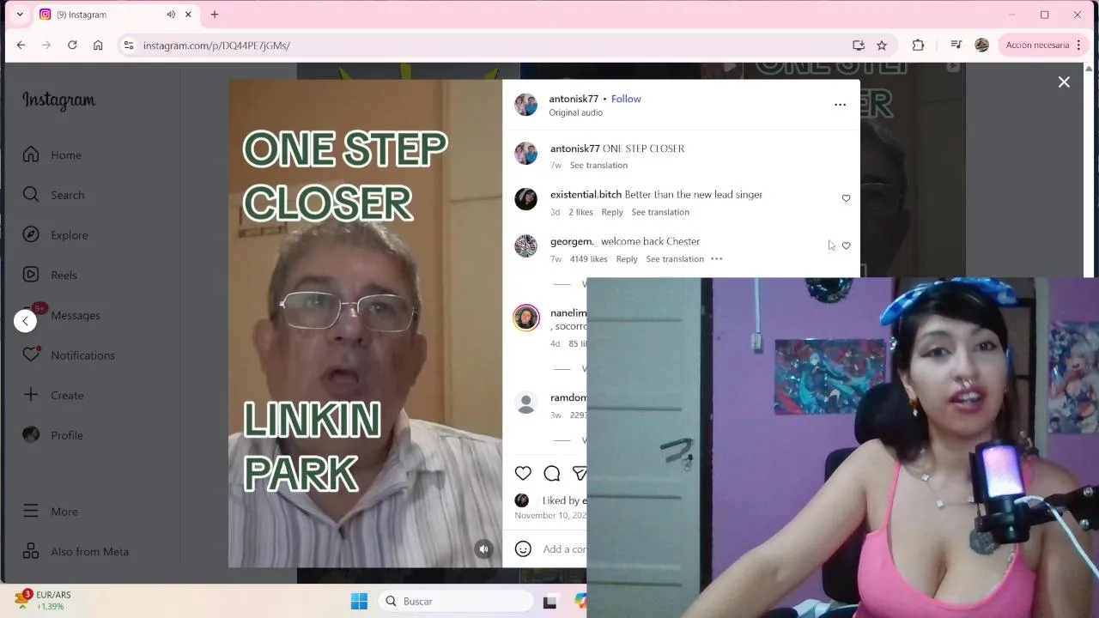This screenshot has width=1099, height=618.
Task: Click See translation under caption
Action: (x=598, y=165)
